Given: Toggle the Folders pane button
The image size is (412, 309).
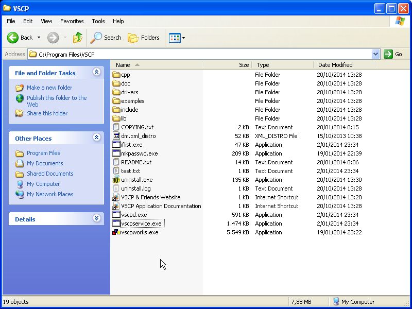Looking at the screenshot, I should (144, 38).
